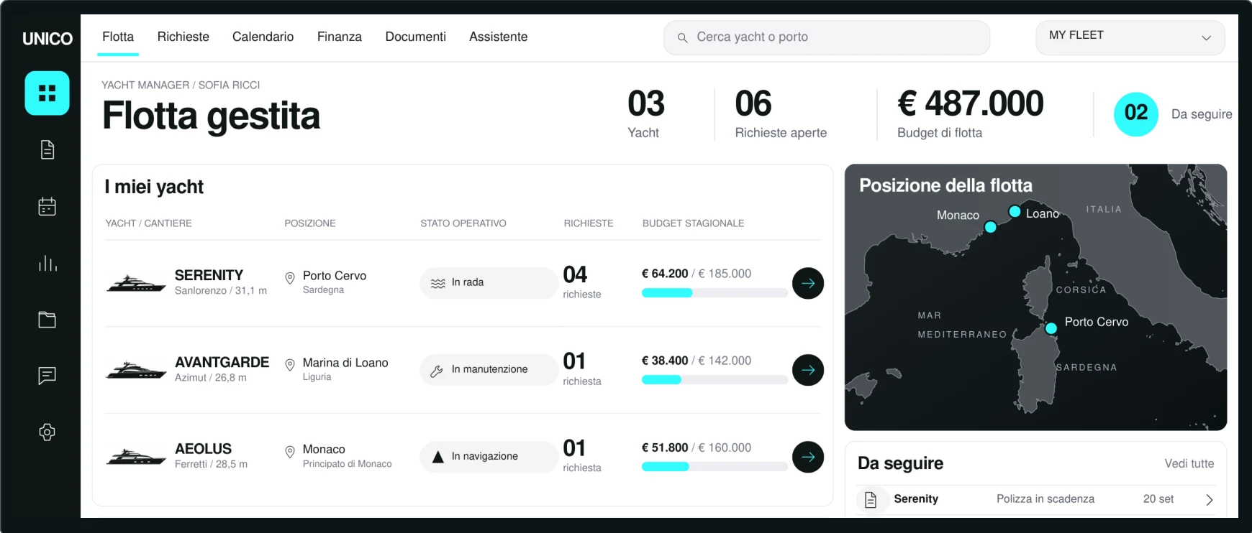The image size is (1252, 533).
Task: Open AEOLUS details with arrow button
Action: (808, 457)
